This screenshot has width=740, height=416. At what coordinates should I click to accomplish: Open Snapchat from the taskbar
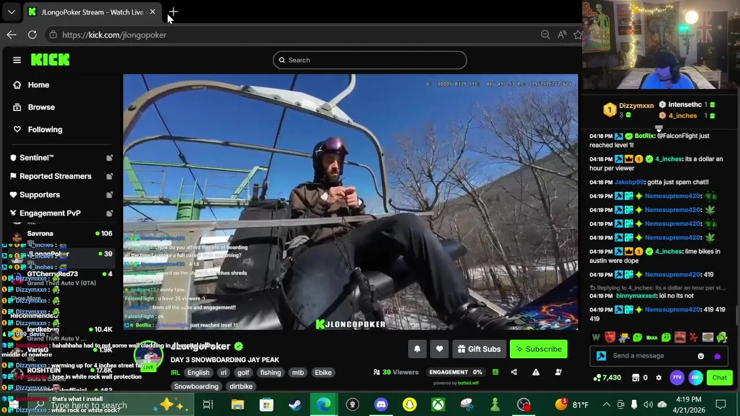pyautogui.click(x=409, y=404)
